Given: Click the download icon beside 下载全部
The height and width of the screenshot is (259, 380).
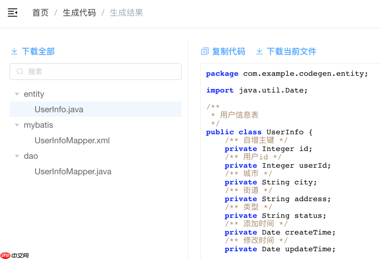Looking at the screenshot, I should coord(14,51).
